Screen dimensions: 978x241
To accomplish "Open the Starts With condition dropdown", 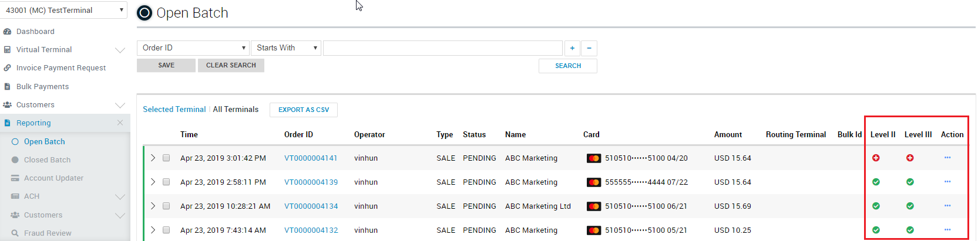I will [286, 48].
